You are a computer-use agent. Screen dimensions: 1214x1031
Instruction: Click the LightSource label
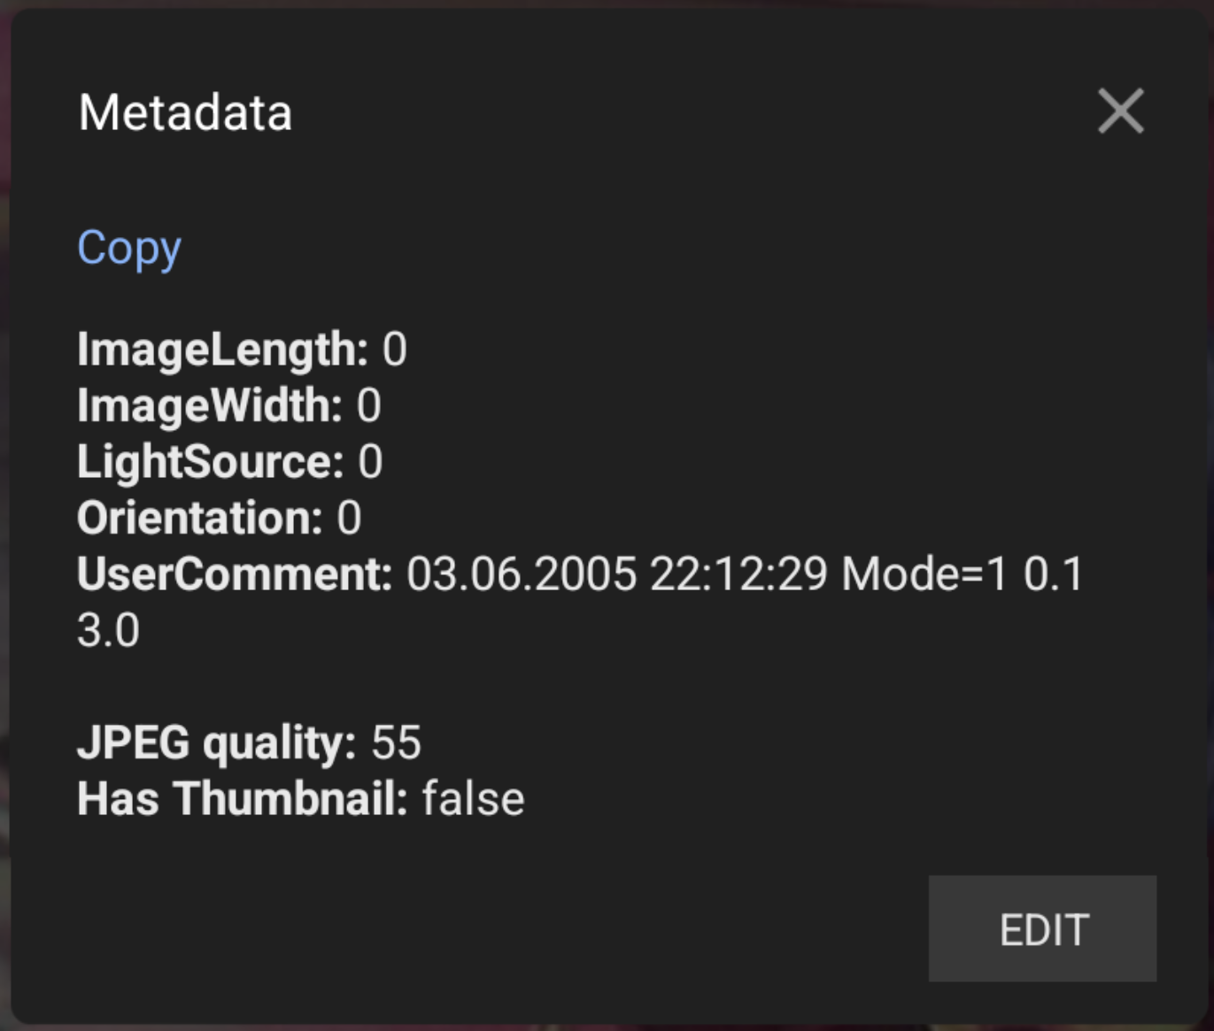click(x=211, y=462)
